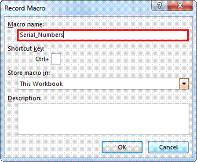The height and width of the screenshot is (162, 197).
Task: Click the Store macro in label
Action: (29, 73)
